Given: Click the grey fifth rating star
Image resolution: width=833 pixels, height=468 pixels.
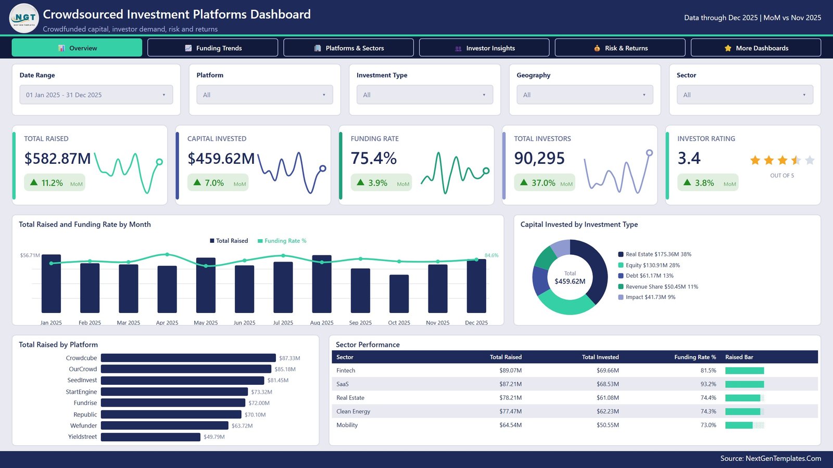Looking at the screenshot, I should tap(810, 160).
